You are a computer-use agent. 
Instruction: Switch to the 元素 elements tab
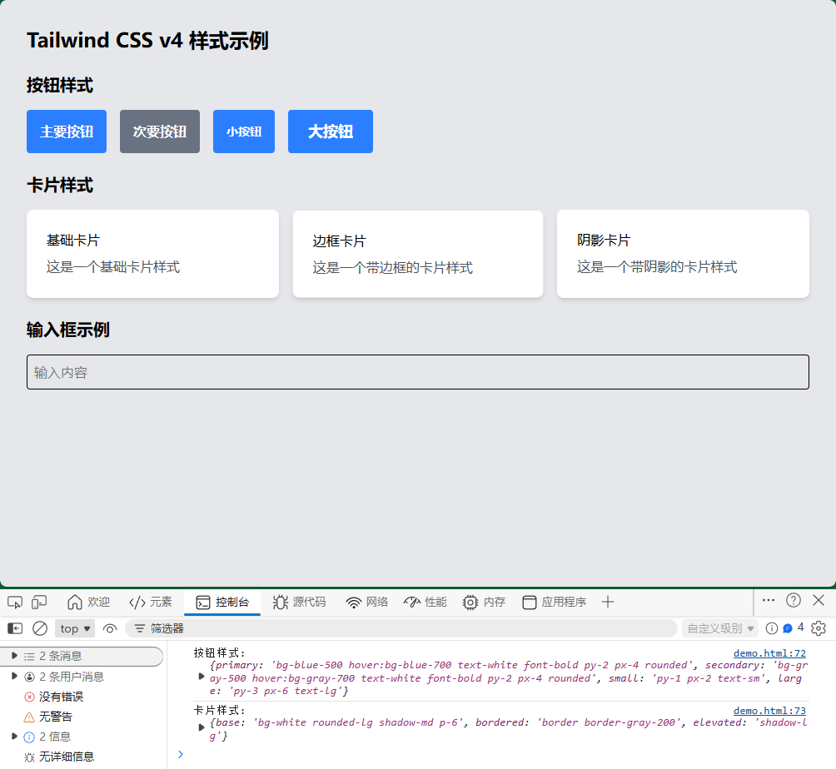(151, 603)
